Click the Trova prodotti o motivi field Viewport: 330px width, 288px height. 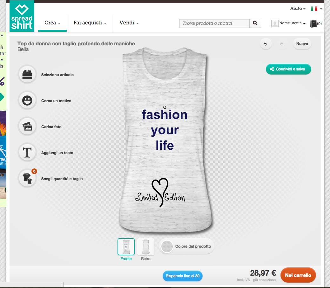[214, 23]
